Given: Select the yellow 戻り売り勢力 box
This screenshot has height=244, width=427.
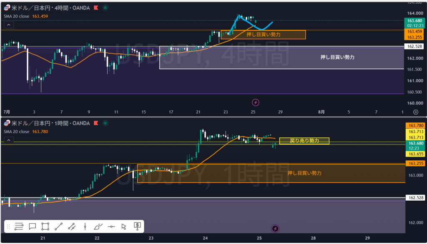Looking at the screenshot, I should tap(304, 141).
